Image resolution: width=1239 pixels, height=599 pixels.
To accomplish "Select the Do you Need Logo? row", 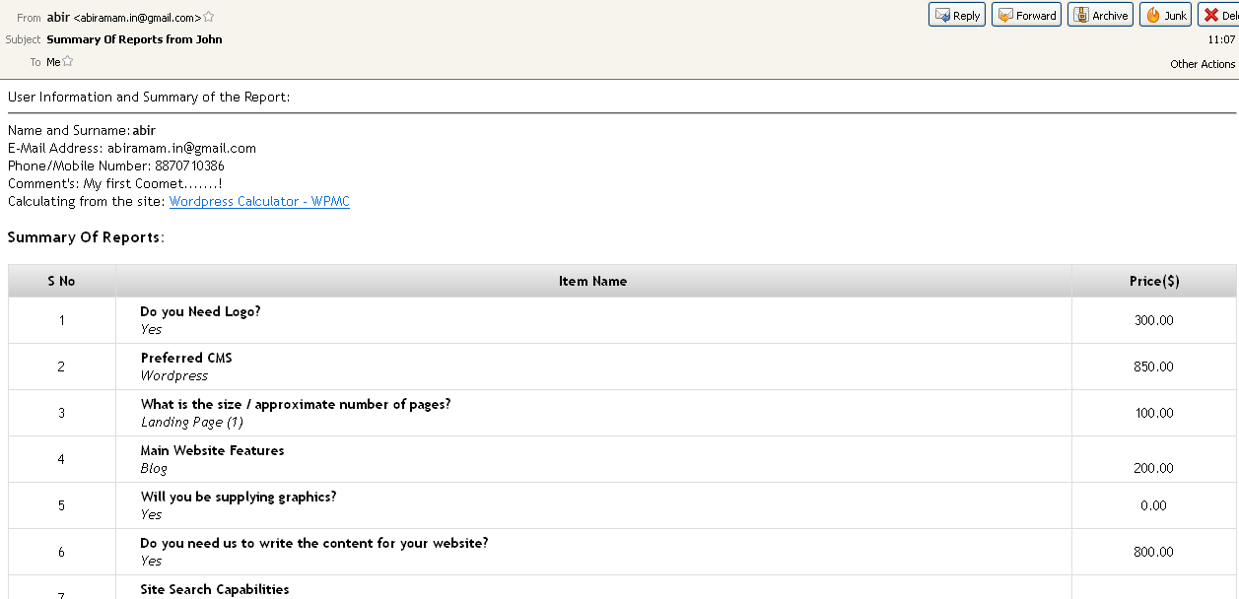I will (x=200, y=311).
